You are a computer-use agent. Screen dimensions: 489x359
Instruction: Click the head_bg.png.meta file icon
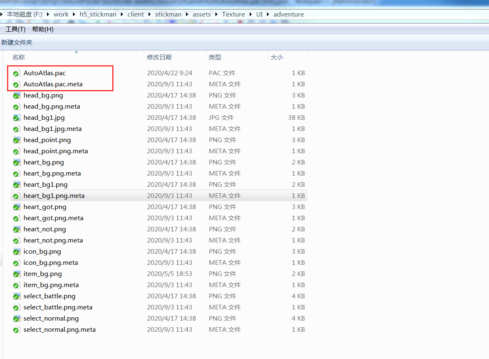pyautogui.click(x=17, y=107)
